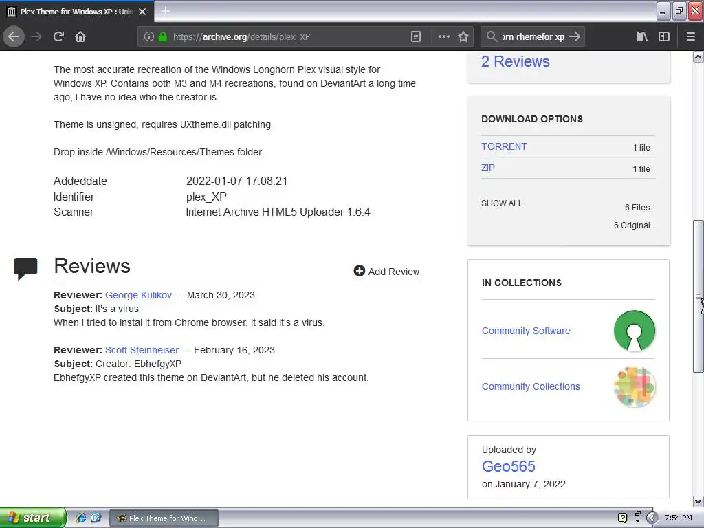Click into the search field text

pyautogui.click(x=533, y=37)
